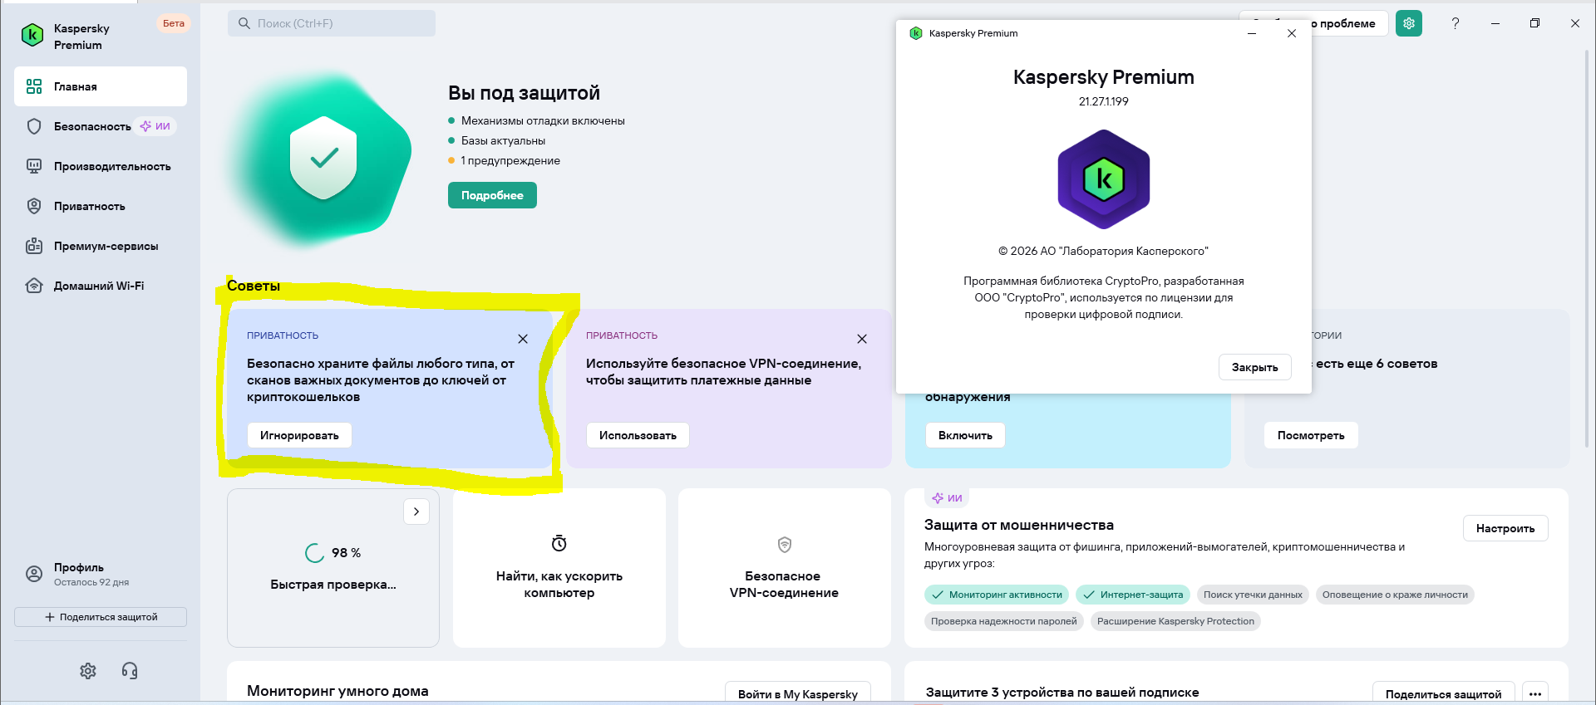Click the green gear icon in the top bar
The image size is (1596, 705).
pyautogui.click(x=1409, y=23)
